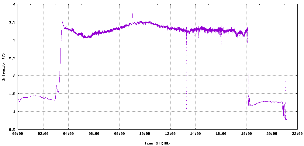Click the x-axis label "02:00"
This screenshot has height=146, width=304.
click(x=43, y=134)
